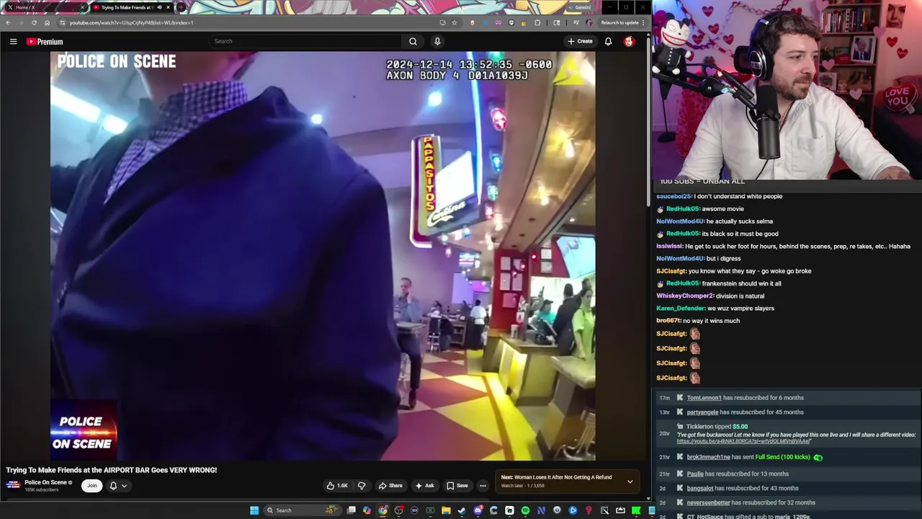Go to YouTube Premium home logo
The width and height of the screenshot is (922, 519).
click(45, 42)
